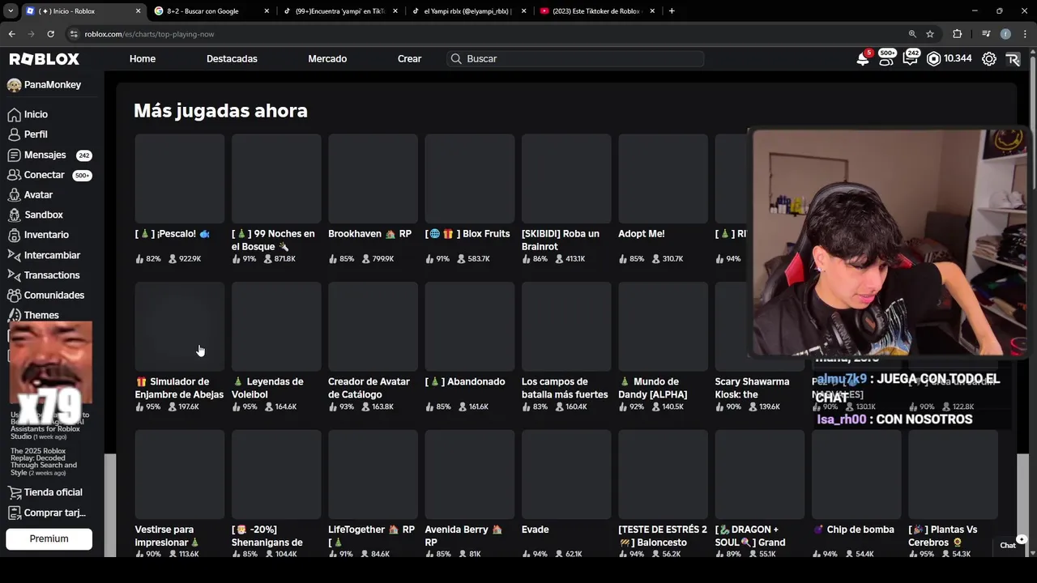Open Simulador de Enjambre de Abejas
1037x583 pixels.
pyautogui.click(x=179, y=327)
